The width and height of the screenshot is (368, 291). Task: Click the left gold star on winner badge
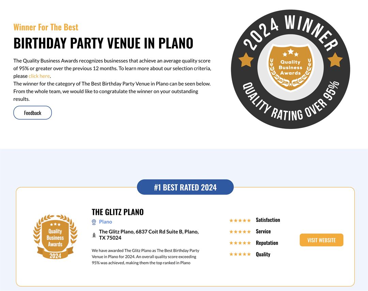246,60
